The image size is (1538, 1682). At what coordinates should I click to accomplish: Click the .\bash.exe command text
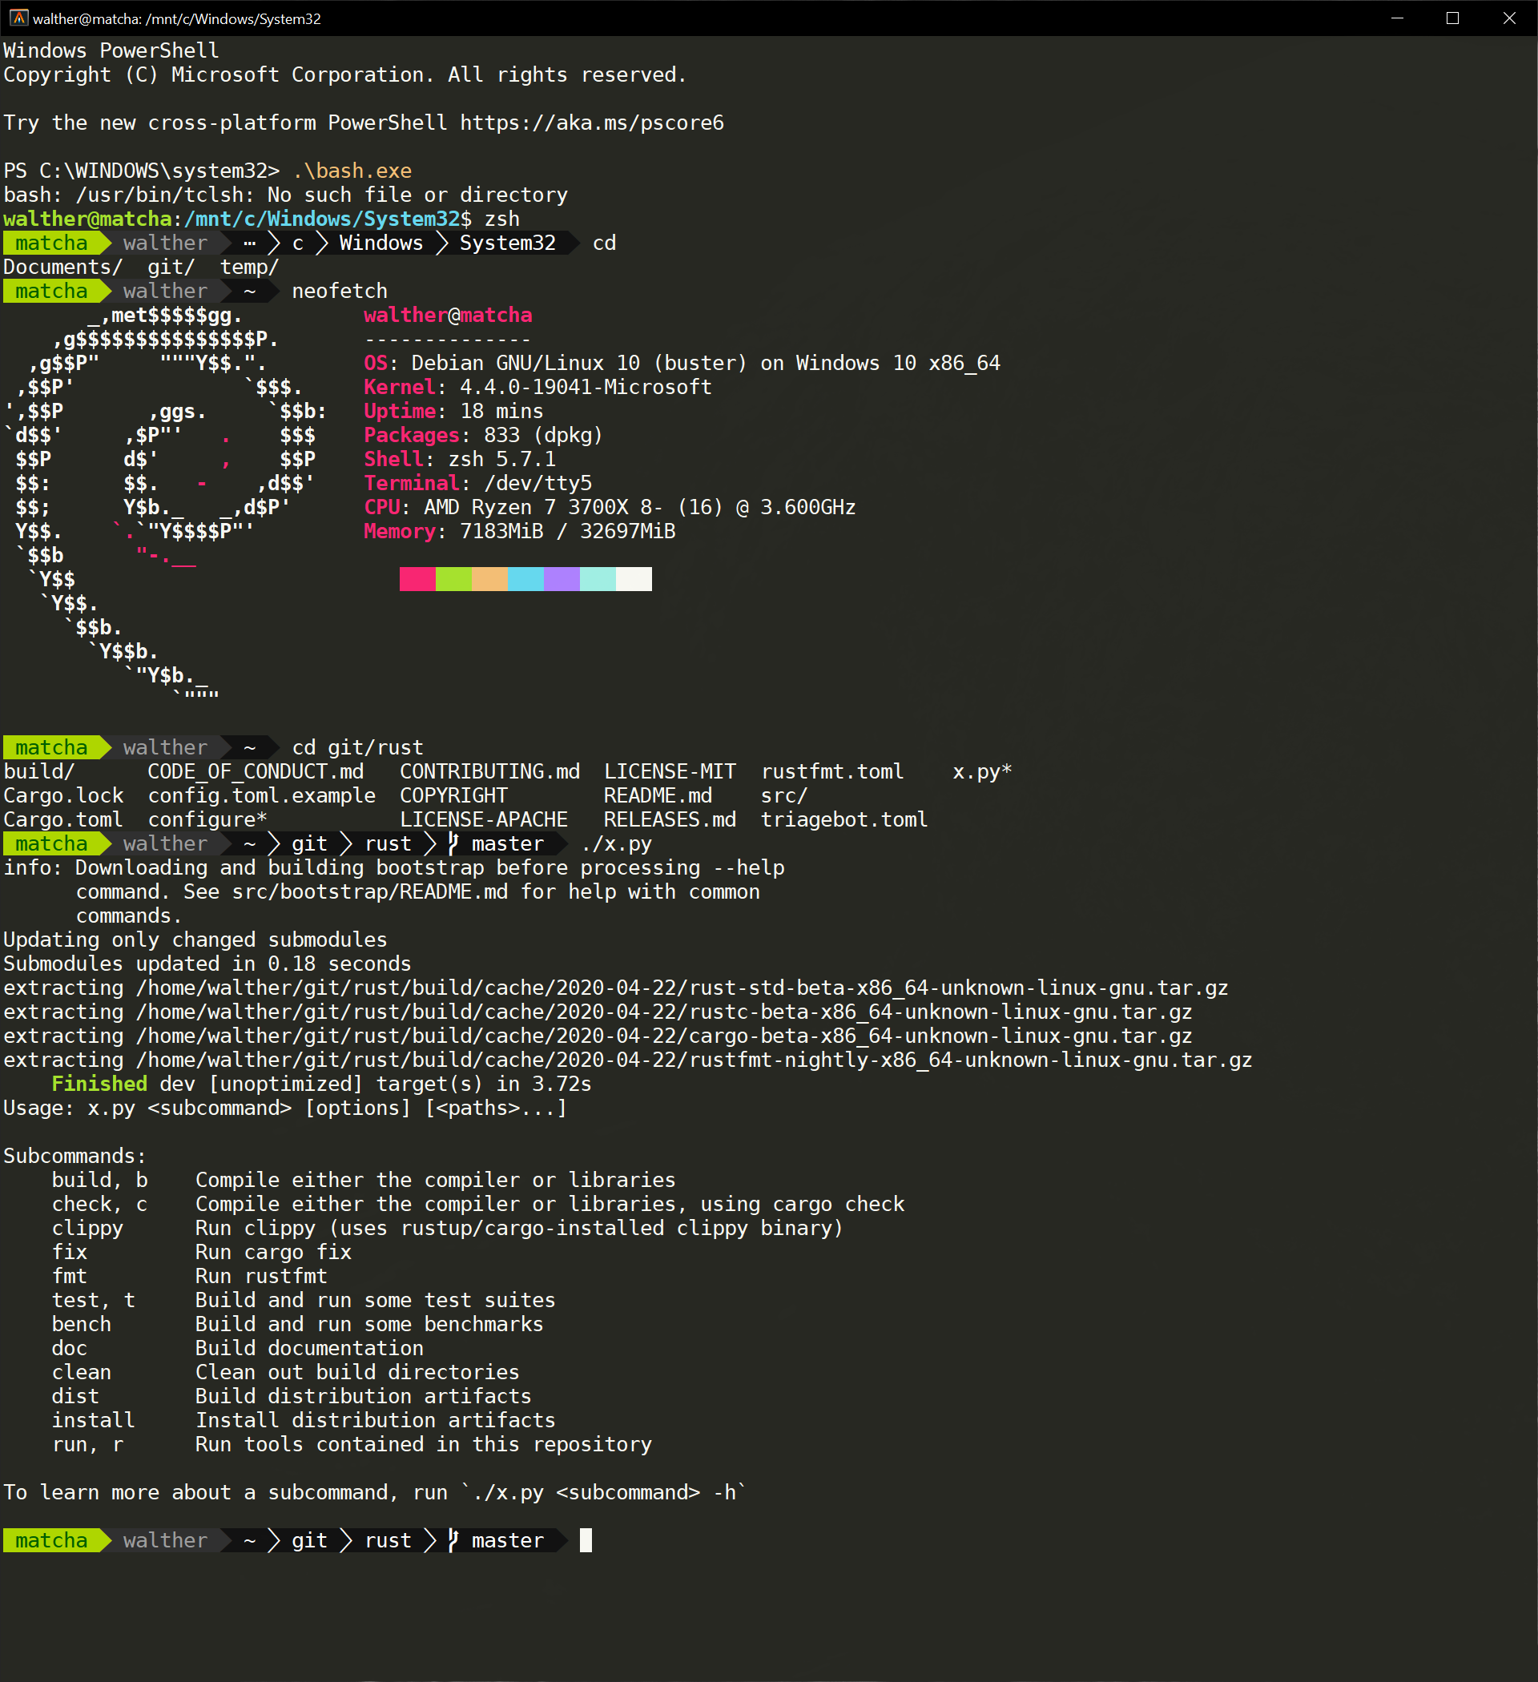(x=352, y=170)
